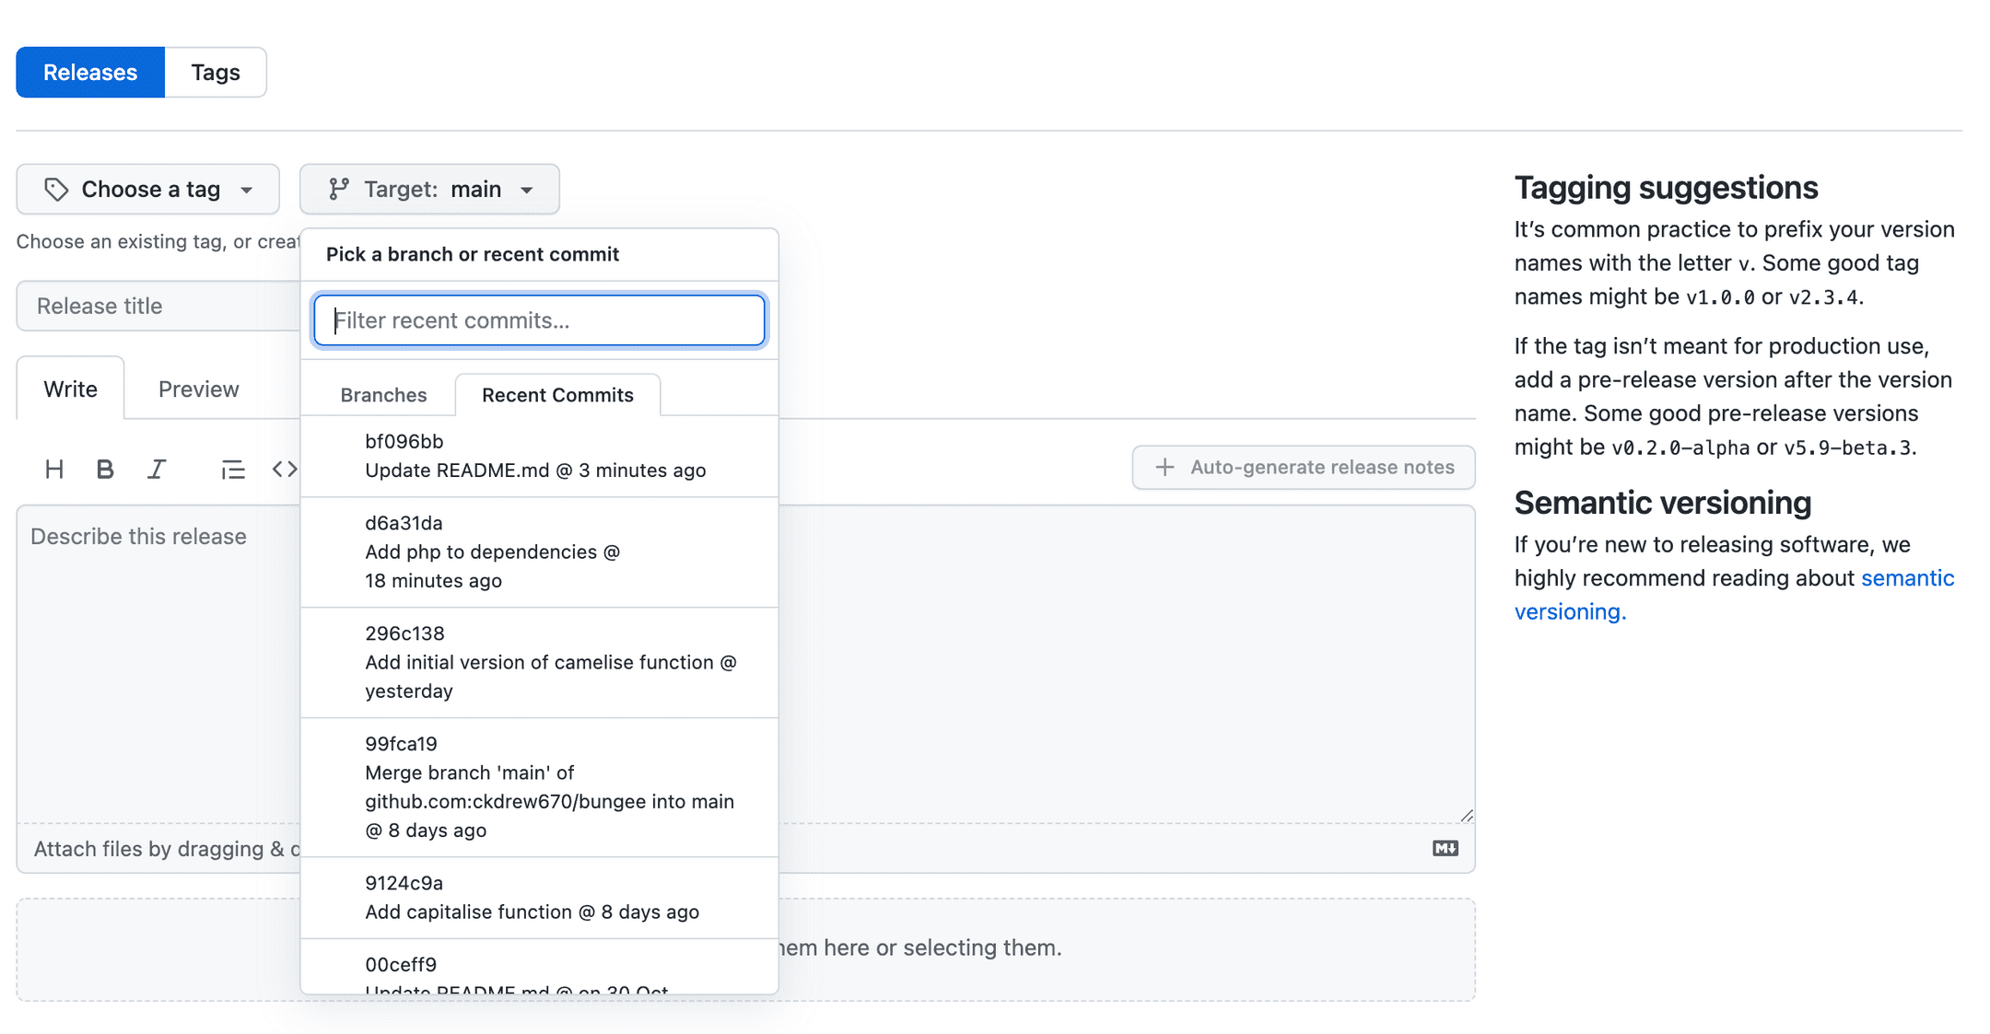Insert code using the code icon

pos(285,468)
